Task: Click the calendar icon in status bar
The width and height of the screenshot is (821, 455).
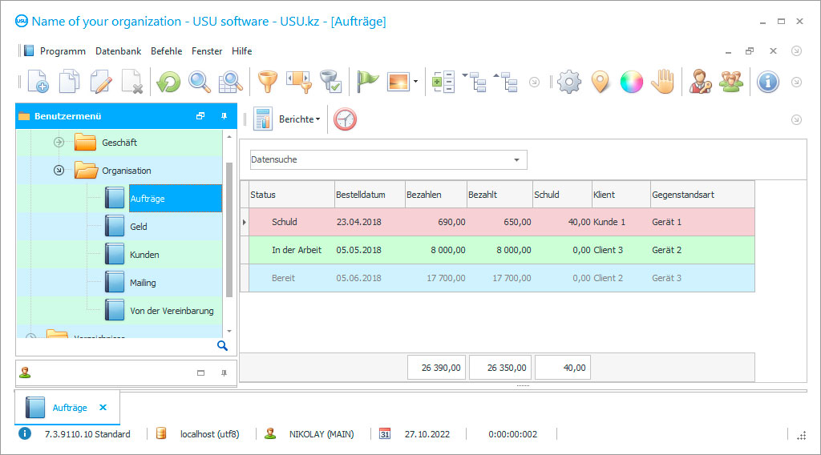Action: coord(385,433)
